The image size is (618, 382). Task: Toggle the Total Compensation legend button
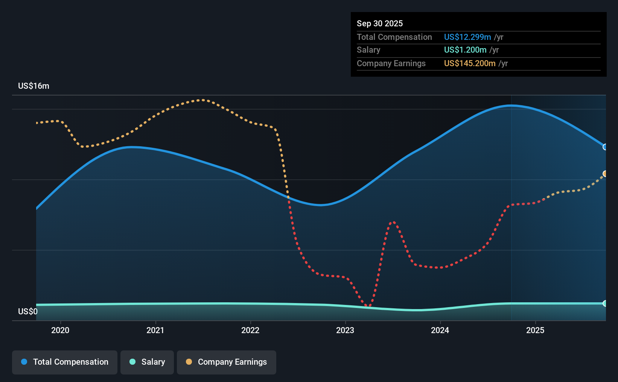click(x=65, y=362)
